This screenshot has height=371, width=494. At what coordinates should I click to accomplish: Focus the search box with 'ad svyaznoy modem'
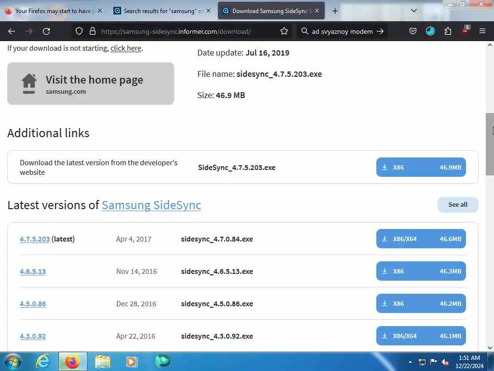pyautogui.click(x=342, y=31)
